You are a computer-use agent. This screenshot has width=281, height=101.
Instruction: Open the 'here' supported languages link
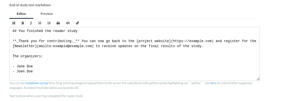(x=213, y=83)
